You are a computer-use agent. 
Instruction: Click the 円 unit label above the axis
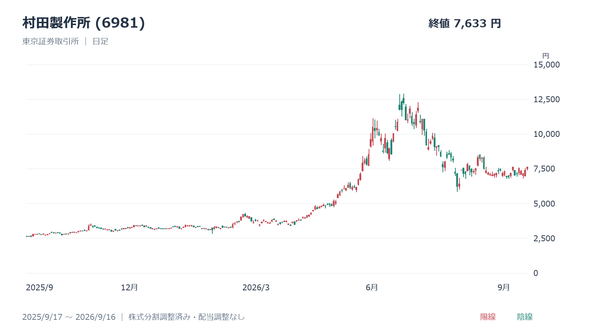click(x=546, y=56)
